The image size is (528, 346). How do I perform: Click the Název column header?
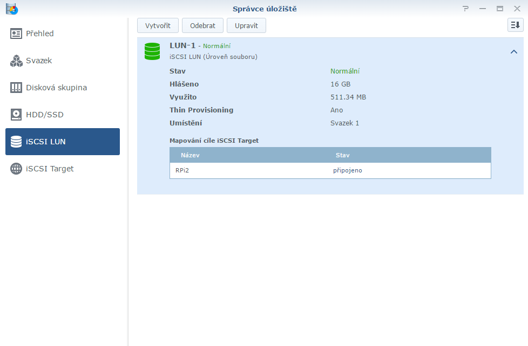pyautogui.click(x=191, y=155)
